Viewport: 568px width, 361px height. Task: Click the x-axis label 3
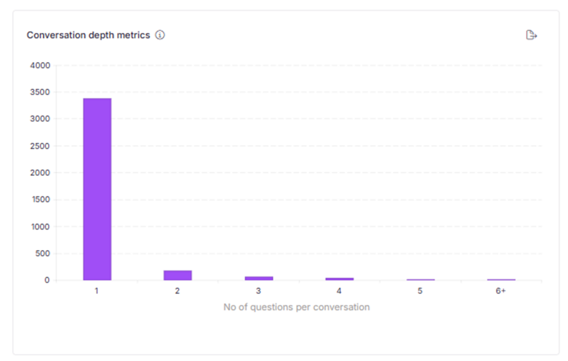258,291
